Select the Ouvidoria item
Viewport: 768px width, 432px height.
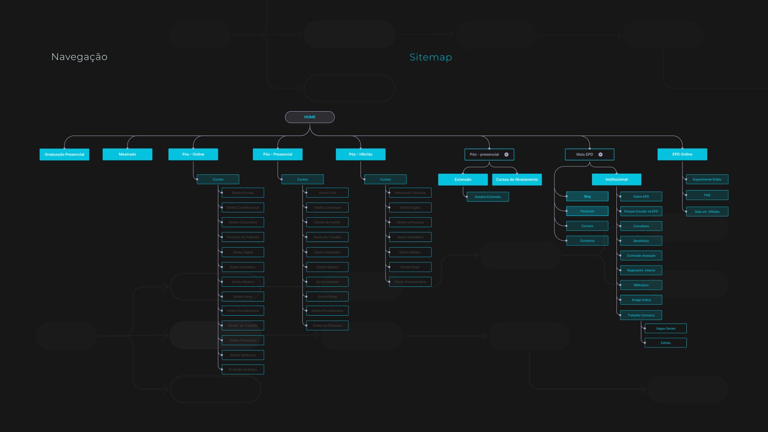pos(587,241)
